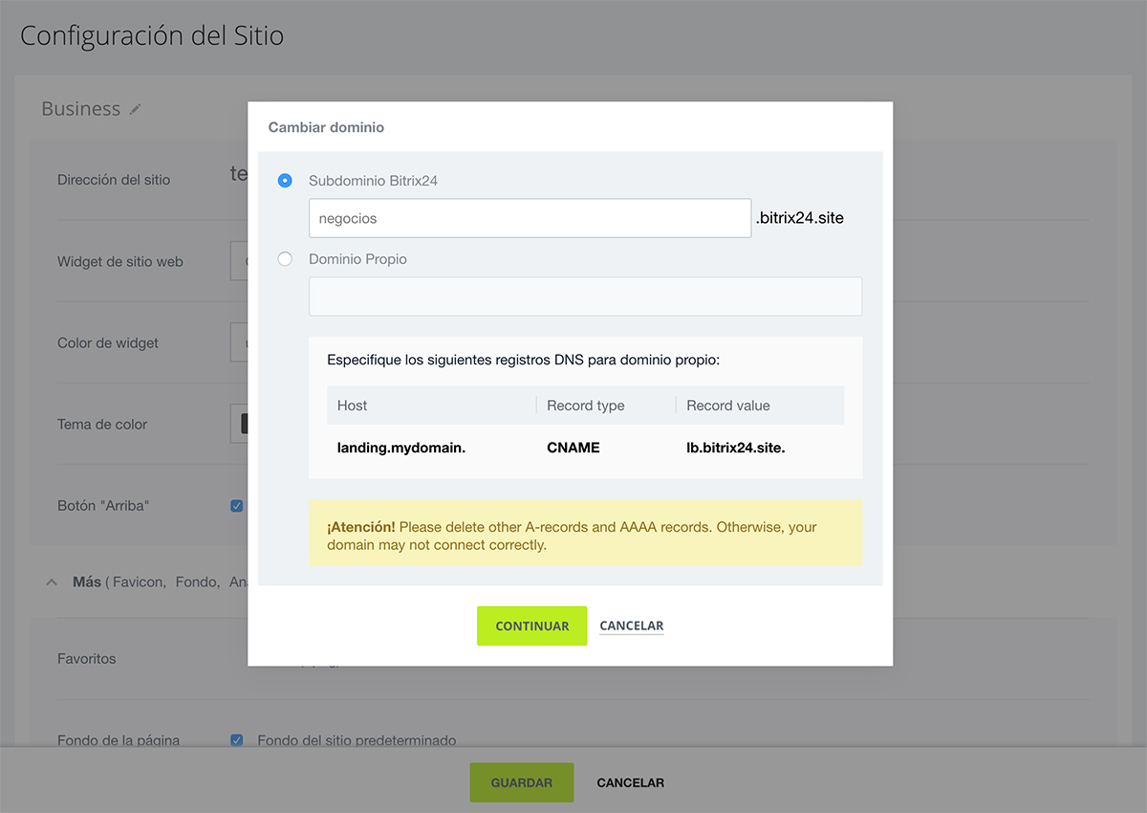Image resolution: width=1147 pixels, height=813 pixels.
Task: Click the landing.mydomain. host entry
Action: [401, 448]
